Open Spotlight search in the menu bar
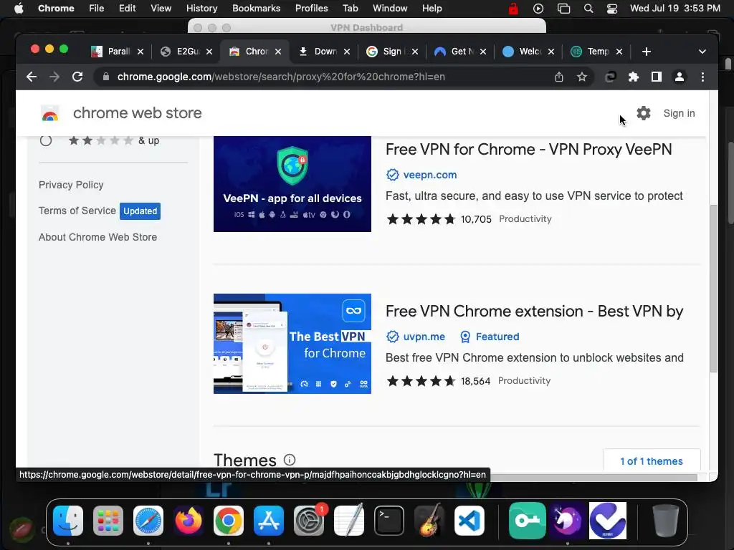Image resolution: width=734 pixels, height=550 pixels. pyautogui.click(x=588, y=9)
